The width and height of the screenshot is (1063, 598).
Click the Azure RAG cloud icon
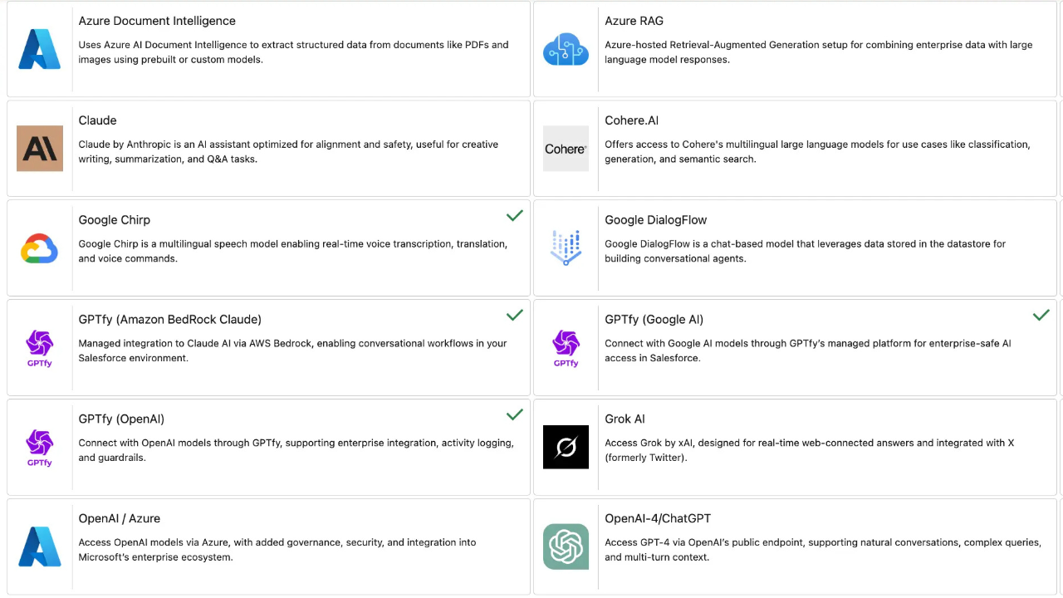tap(566, 49)
